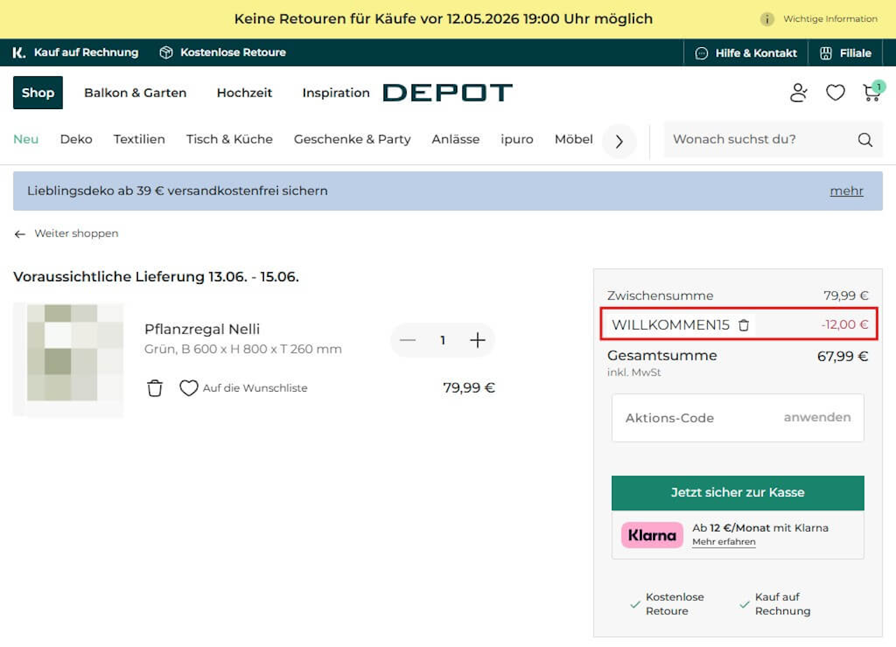Open the Shop tab
Screen dimensions: 896x647
38,92
